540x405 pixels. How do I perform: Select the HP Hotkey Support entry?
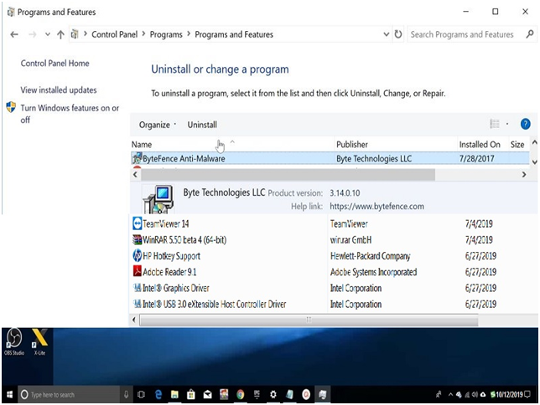tap(171, 256)
